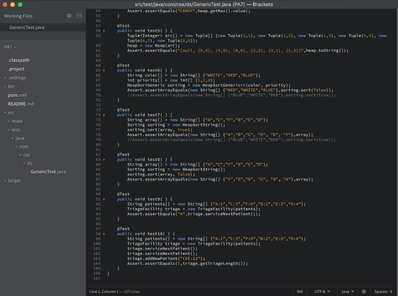Fold test7 method at line 74

pyautogui.click(x=104, y=115)
